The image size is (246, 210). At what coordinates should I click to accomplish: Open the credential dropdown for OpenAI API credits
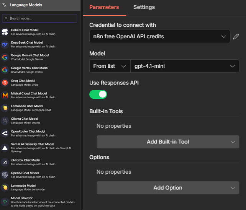click(x=160, y=36)
